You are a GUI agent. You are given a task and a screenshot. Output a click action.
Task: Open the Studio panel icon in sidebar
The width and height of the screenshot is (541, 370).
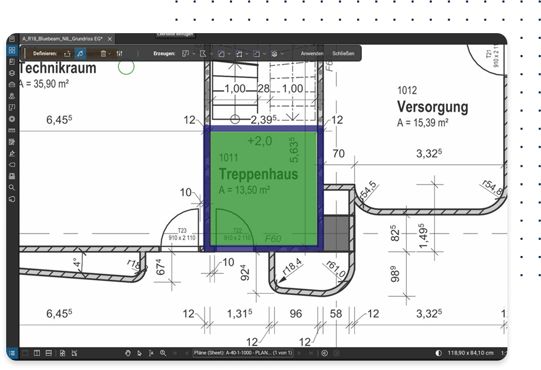click(x=12, y=176)
